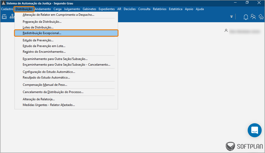265x153 pixels.
Task: Open the Relatórios menu
Action: (160, 9)
